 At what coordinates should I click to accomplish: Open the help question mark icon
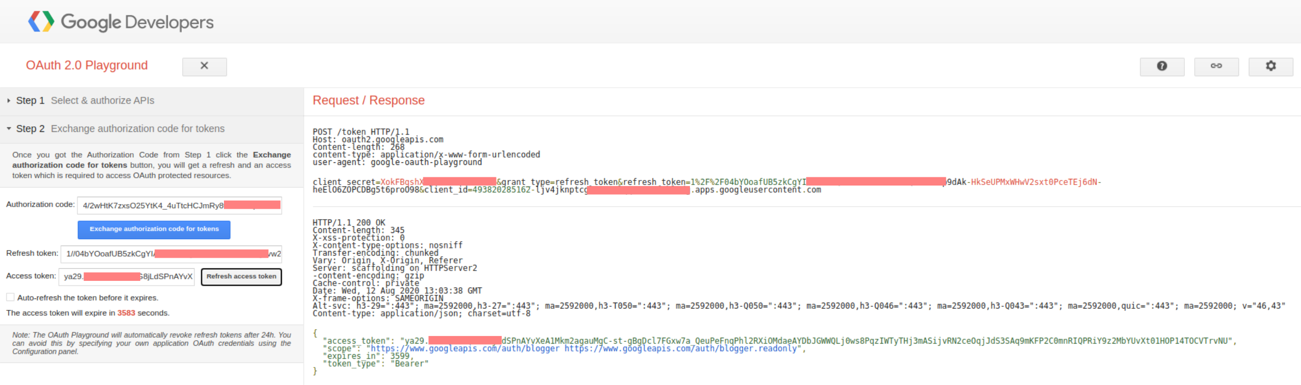tap(1162, 66)
